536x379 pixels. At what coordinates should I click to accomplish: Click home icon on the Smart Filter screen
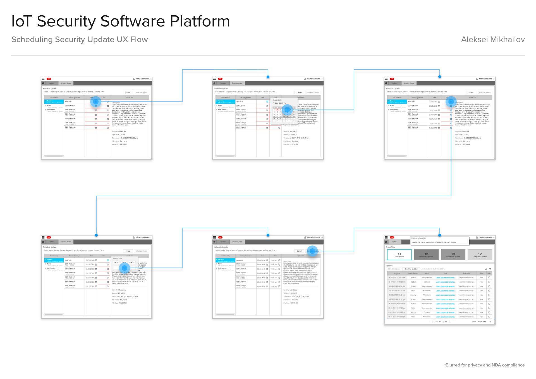click(x=386, y=242)
